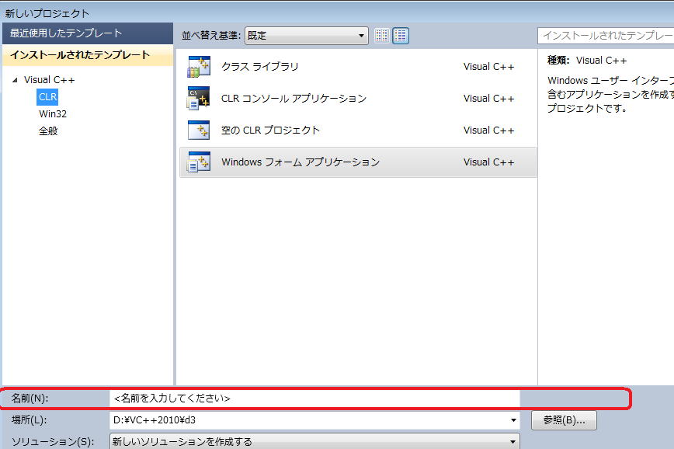Screen dimensions: 674x449
Task: Click the クラス ライブラリ template icon
Action: 199,67
